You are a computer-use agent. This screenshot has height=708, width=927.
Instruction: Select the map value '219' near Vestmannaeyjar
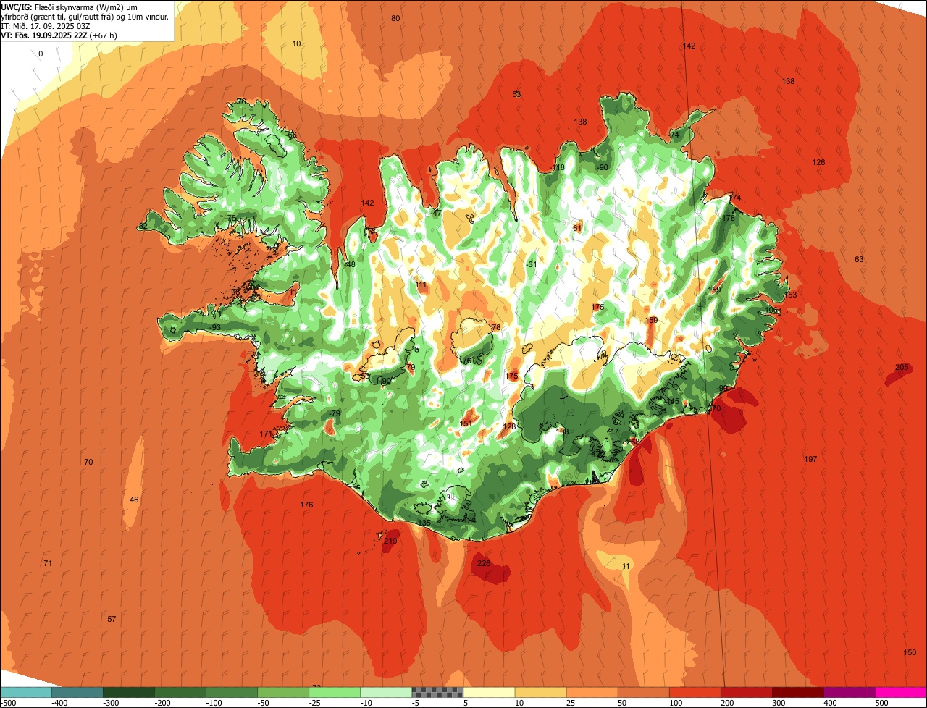[391, 541]
